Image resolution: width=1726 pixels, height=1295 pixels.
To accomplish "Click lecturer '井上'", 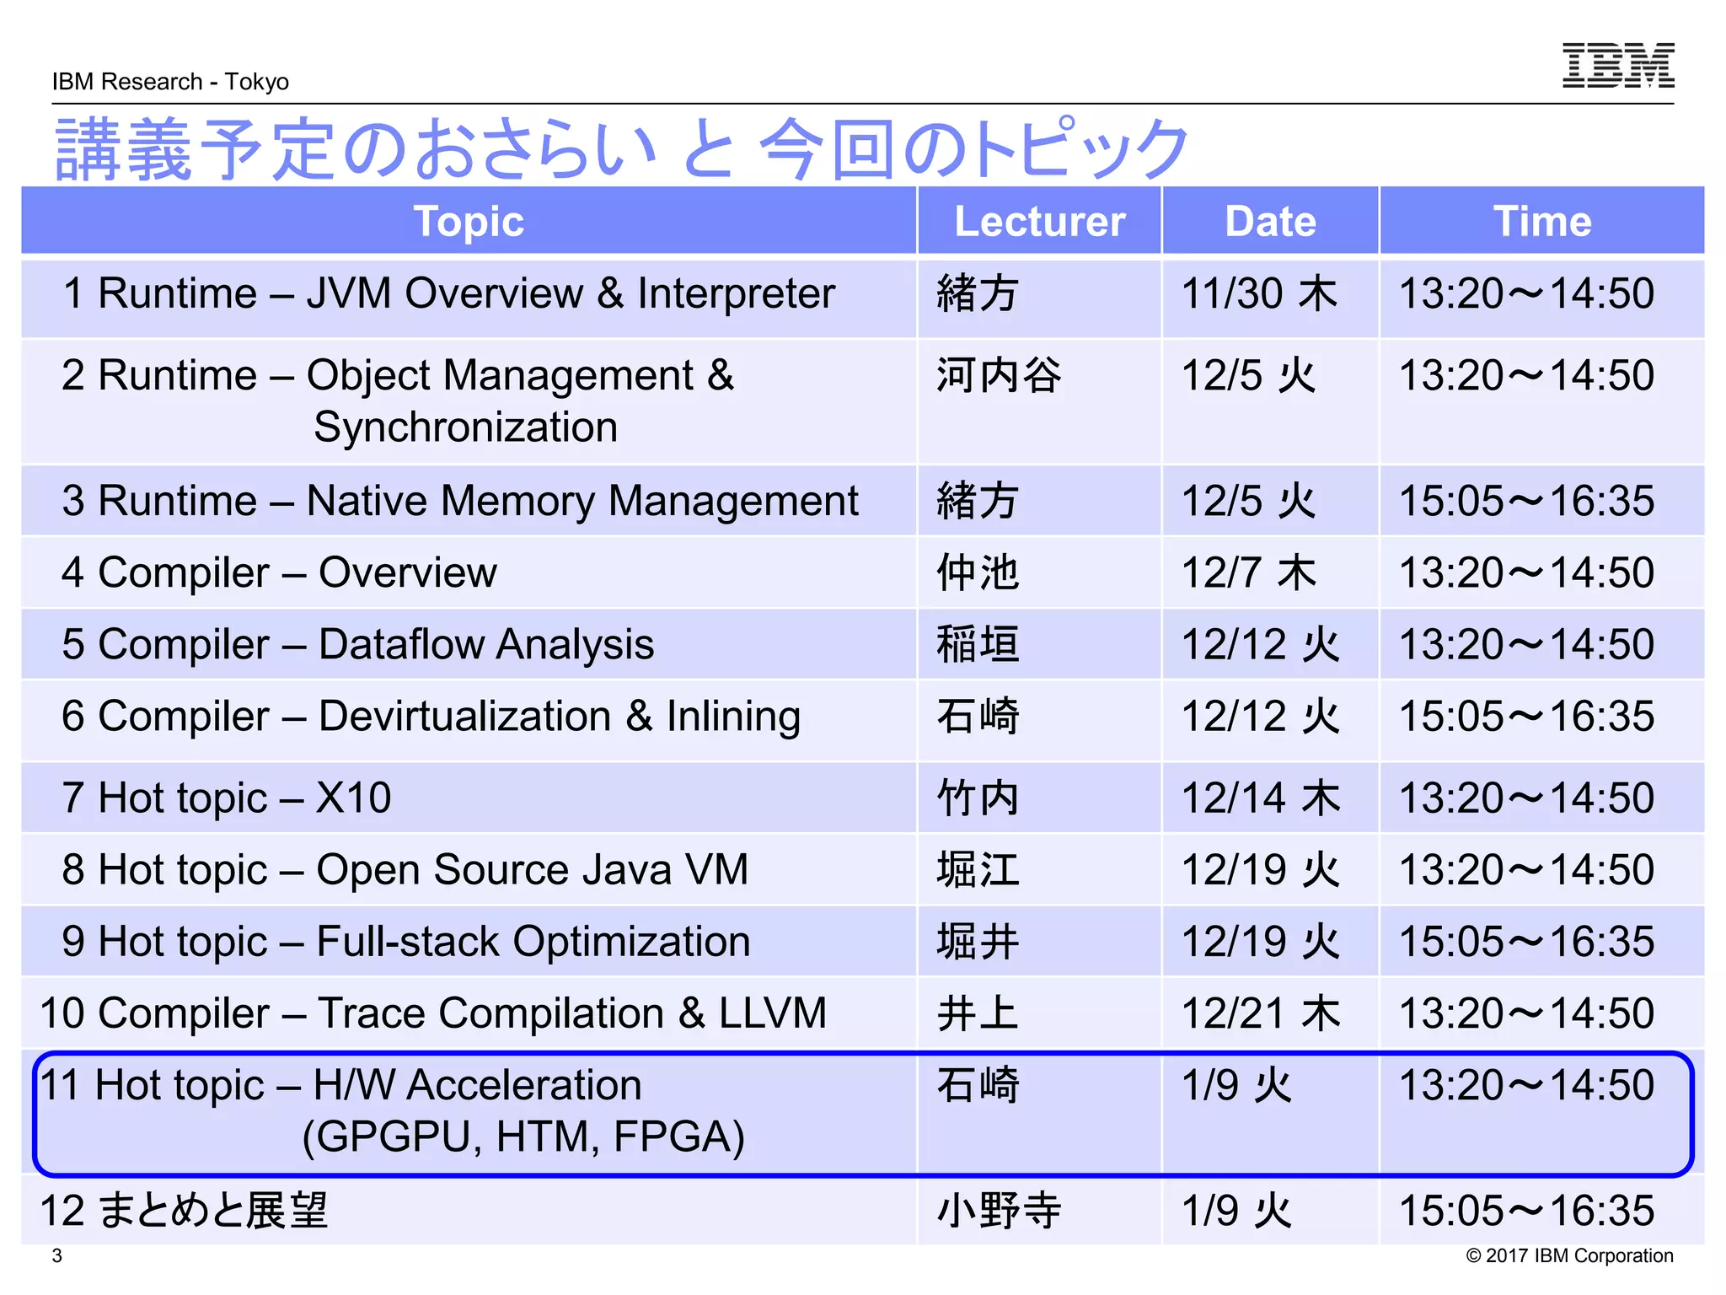I will 978,1013.
